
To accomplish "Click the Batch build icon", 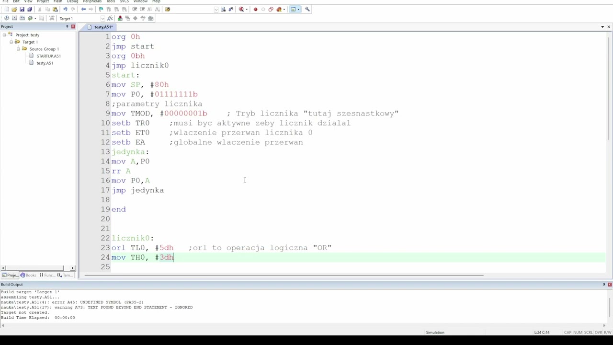I will pos(30,18).
